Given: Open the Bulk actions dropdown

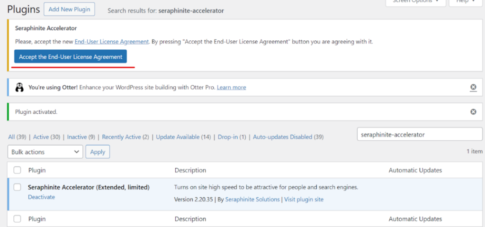Looking at the screenshot, I should click(45, 152).
